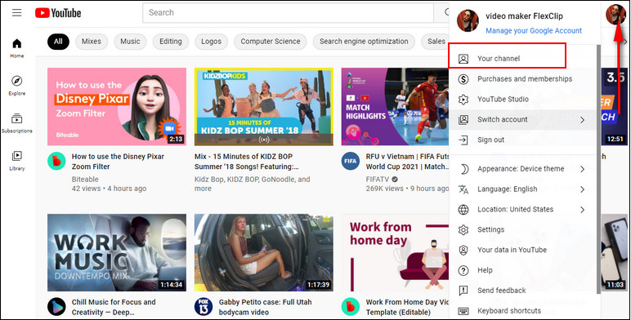Open the hamburger guide menu
Screen dimensions: 631x320
point(17,13)
